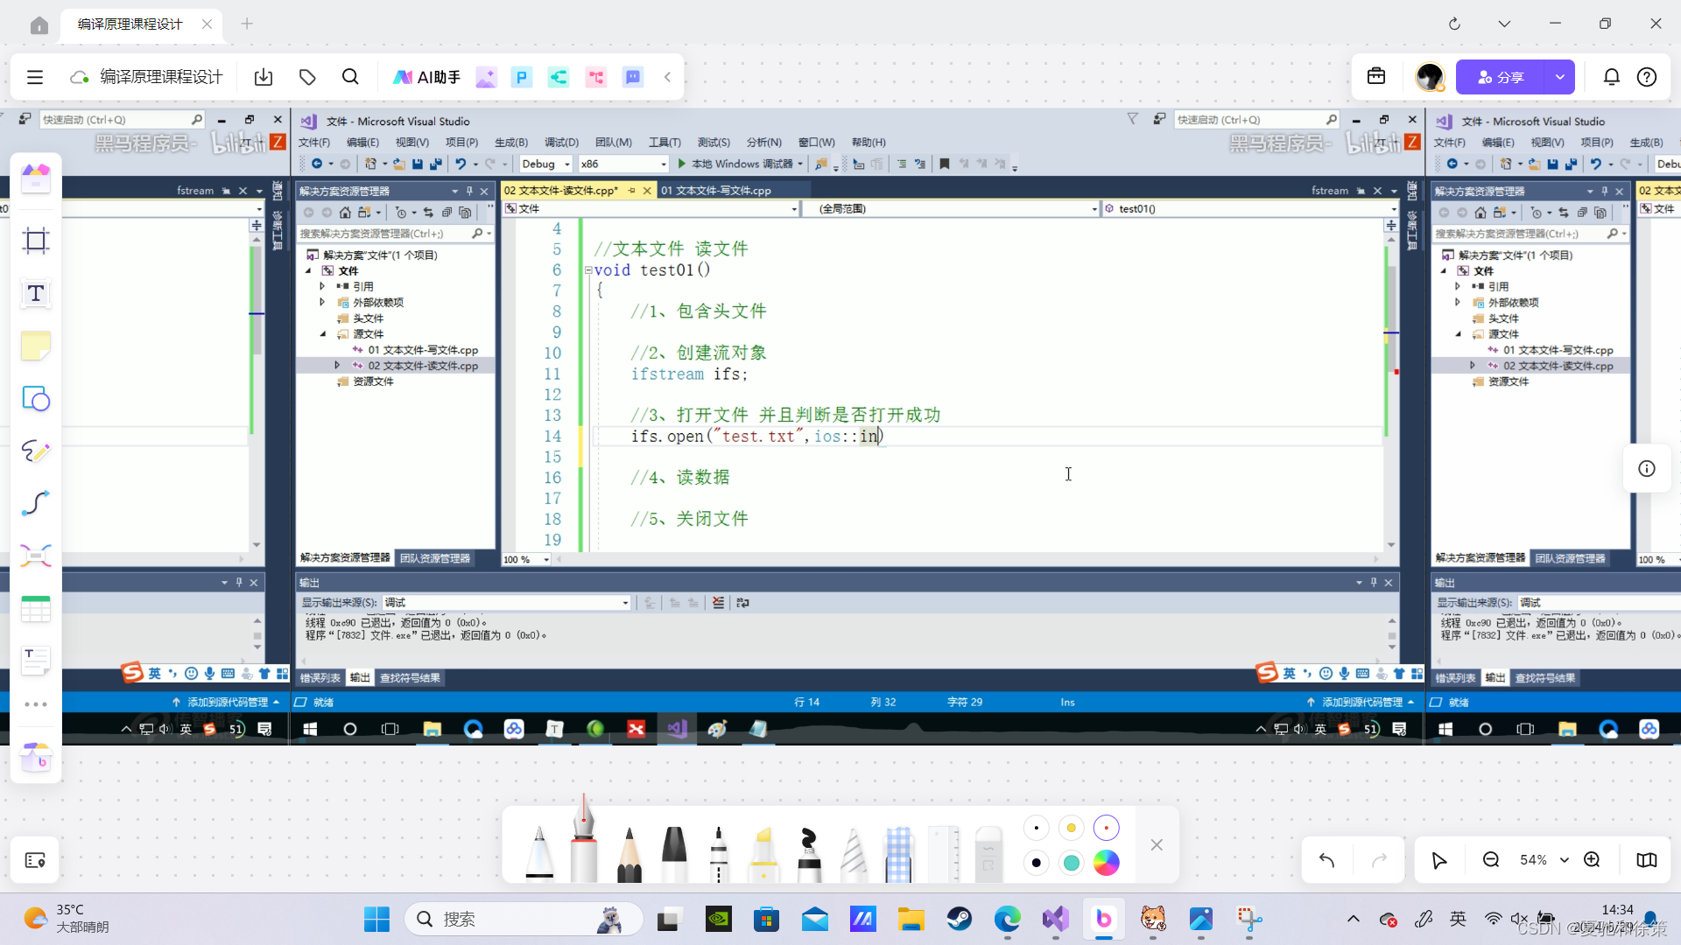Select the Text tool in left sidebar
Viewport: 1681px width, 945px height.
(x=36, y=294)
